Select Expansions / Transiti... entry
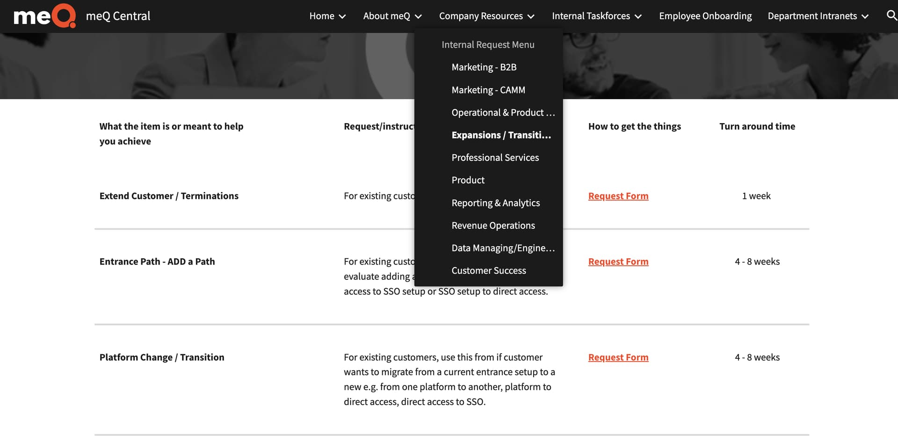The width and height of the screenshot is (898, 436). tap(501, 135)
